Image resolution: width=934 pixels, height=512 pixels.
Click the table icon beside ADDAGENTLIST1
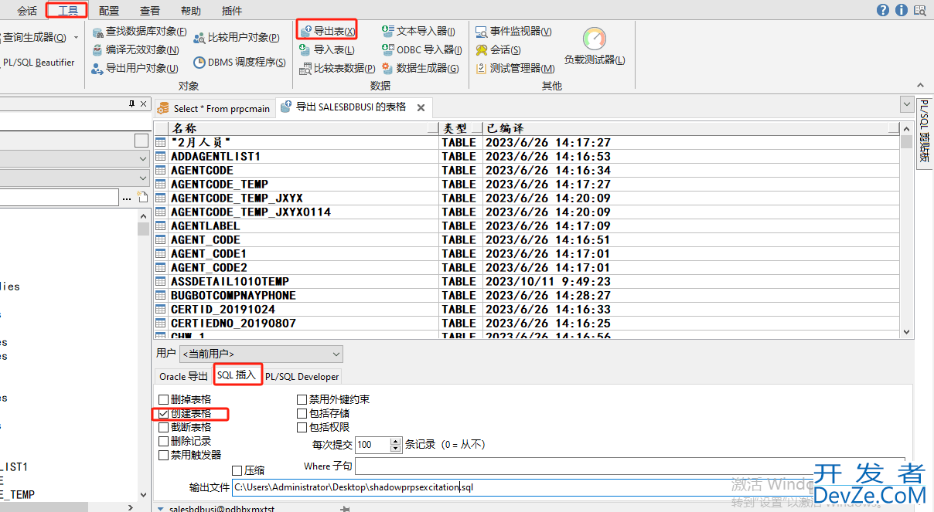[161, 157]
